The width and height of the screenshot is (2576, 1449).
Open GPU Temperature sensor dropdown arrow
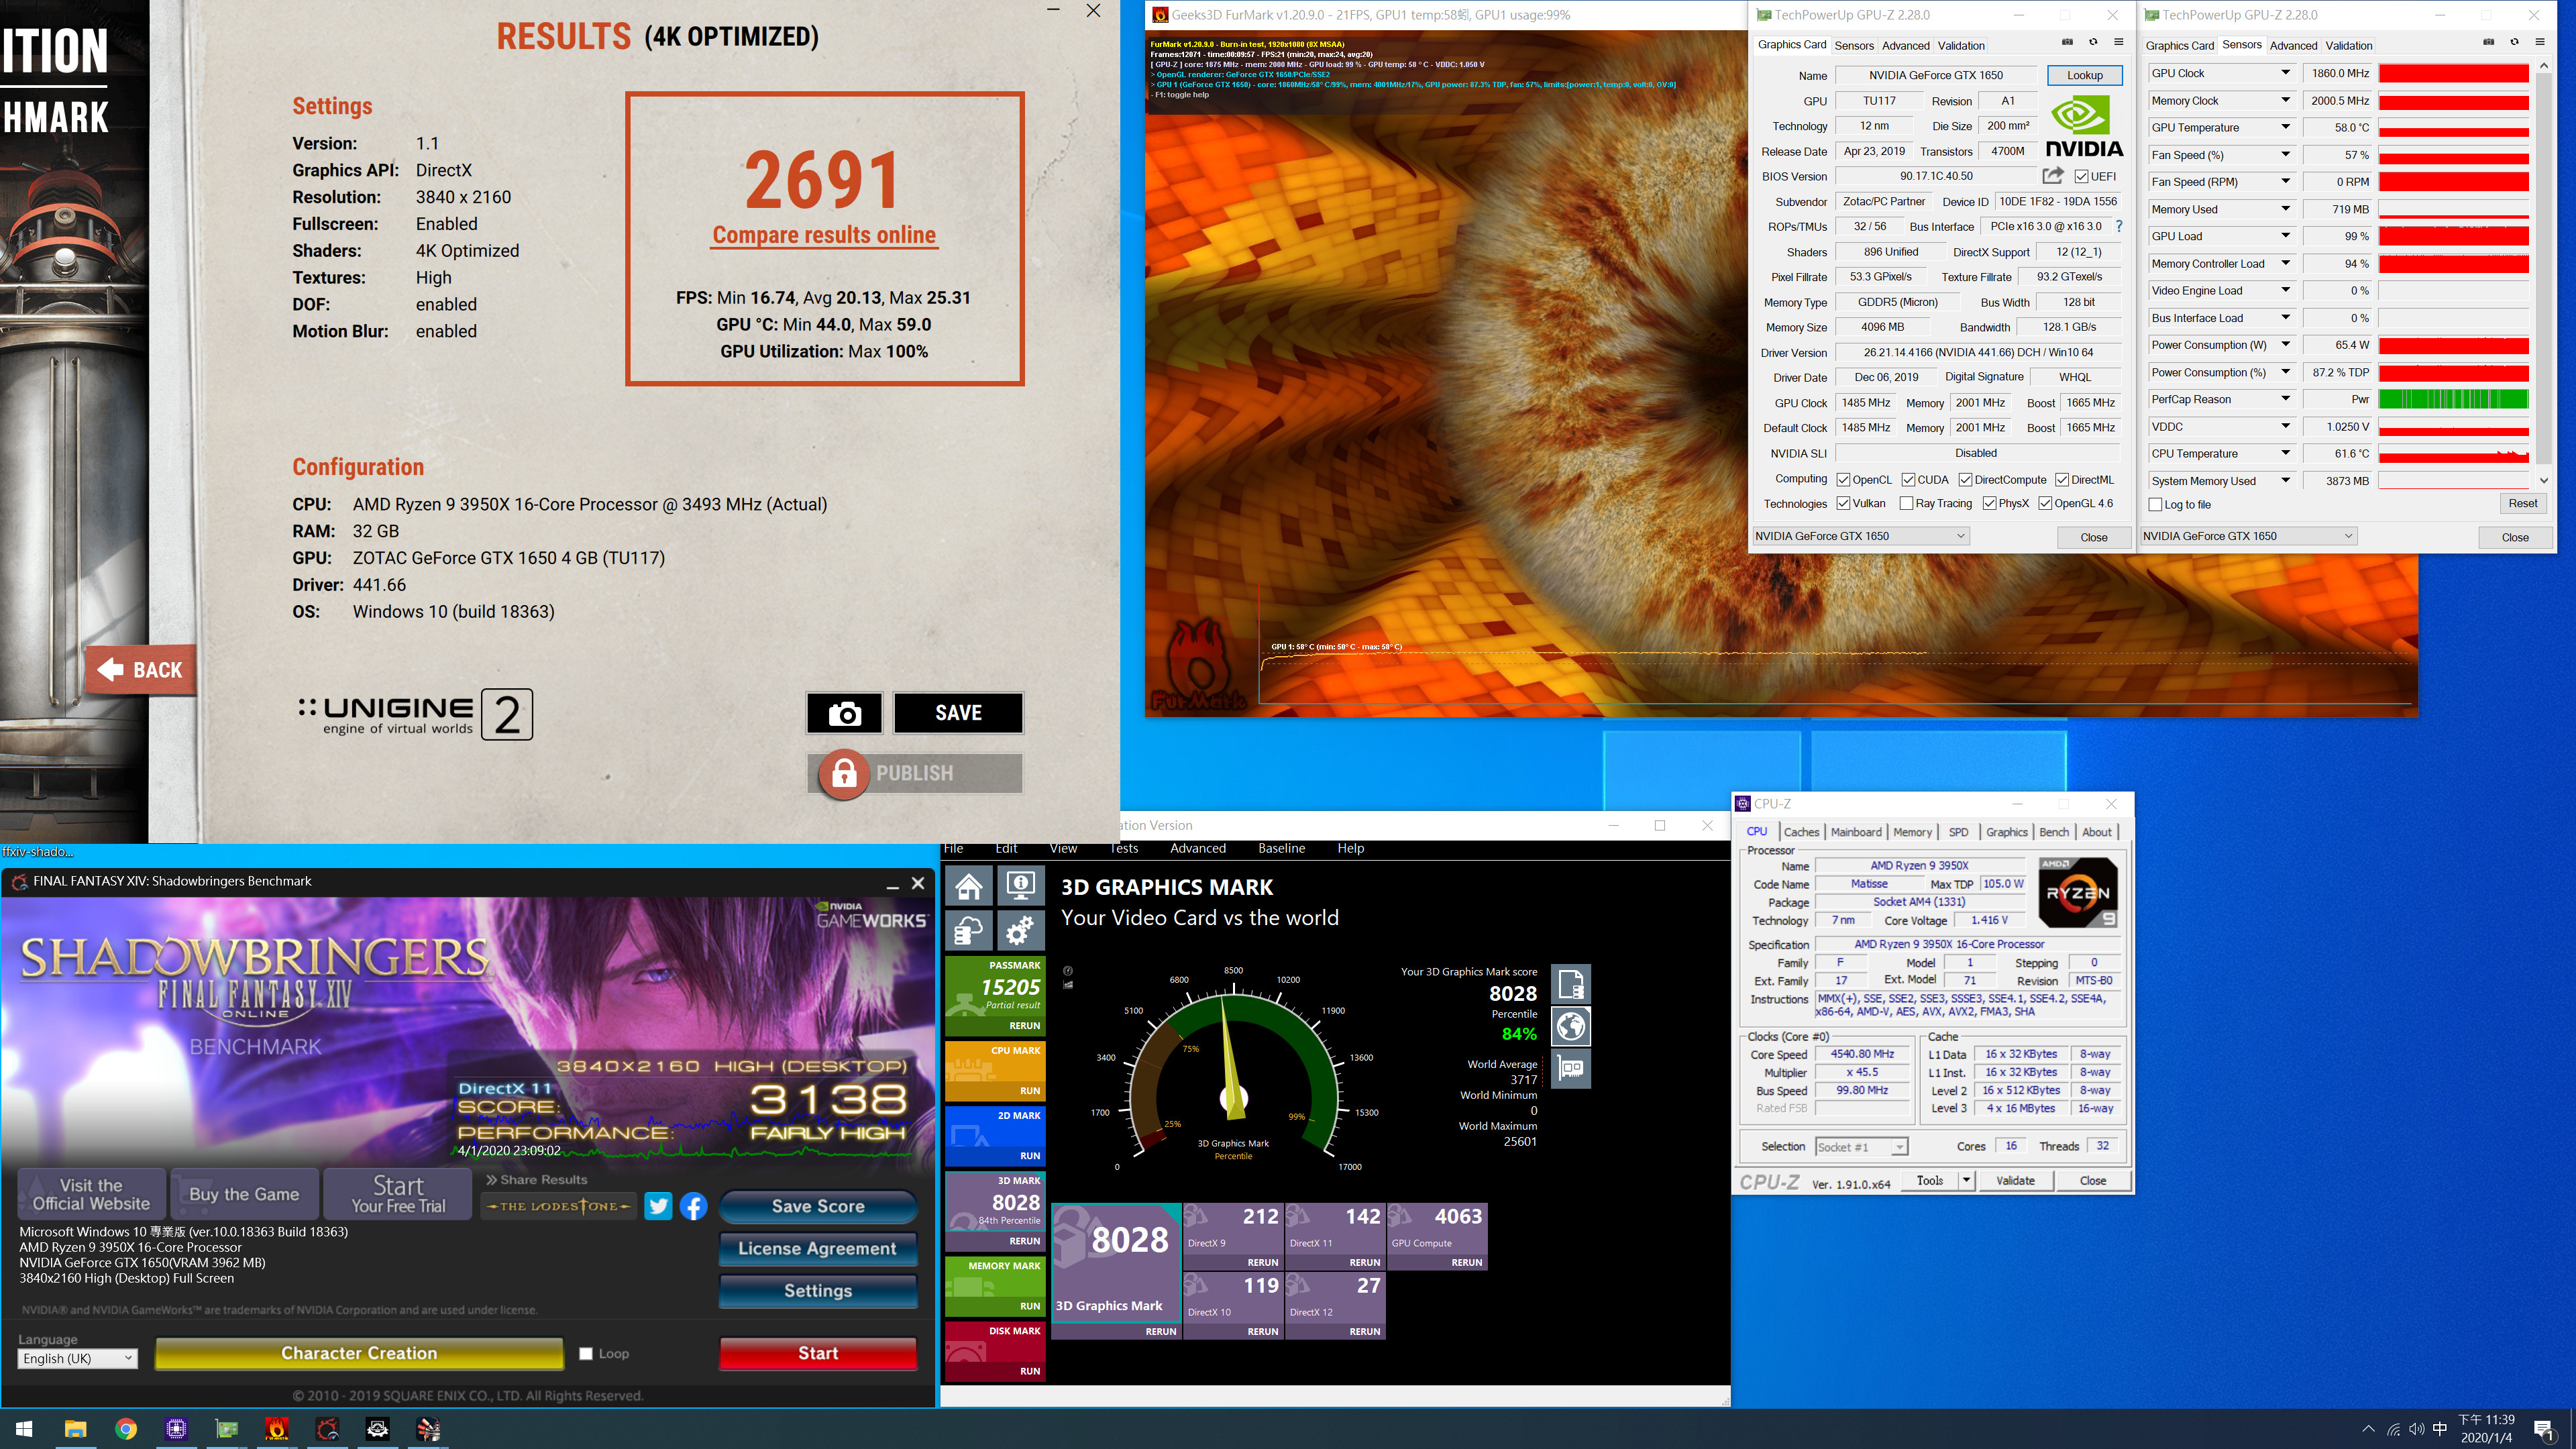(x=2285, y=127)
